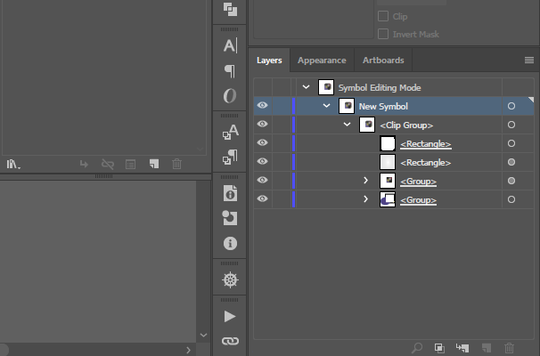Select the first Group name
Screen dimensions: 540x356
tap(419, 182)
